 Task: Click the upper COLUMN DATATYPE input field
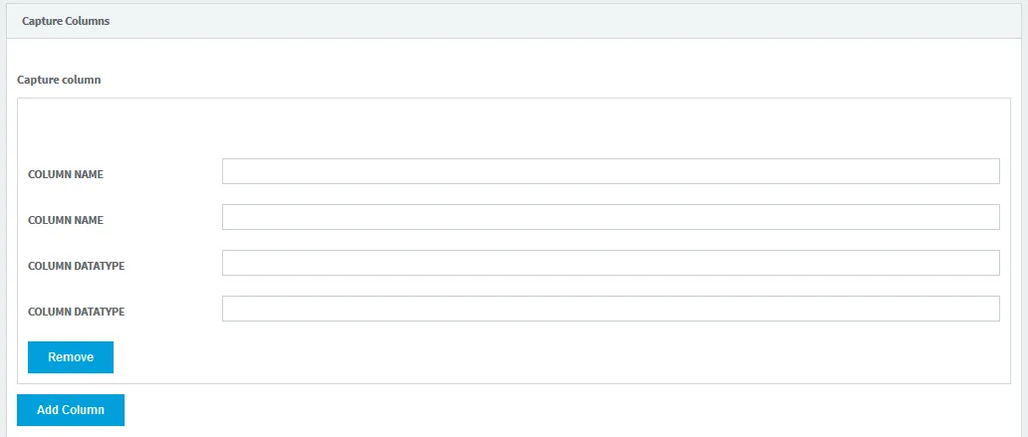(x=610, y=263)
